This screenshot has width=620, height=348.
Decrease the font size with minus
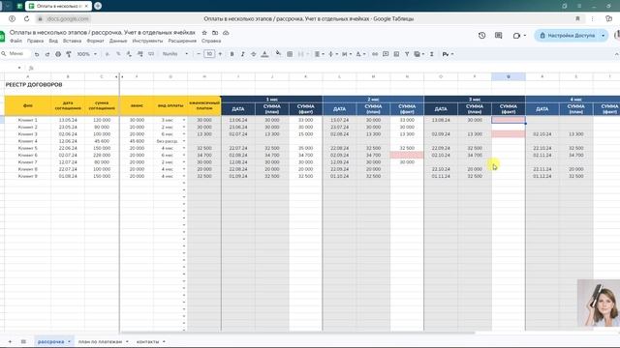(199, 54)
